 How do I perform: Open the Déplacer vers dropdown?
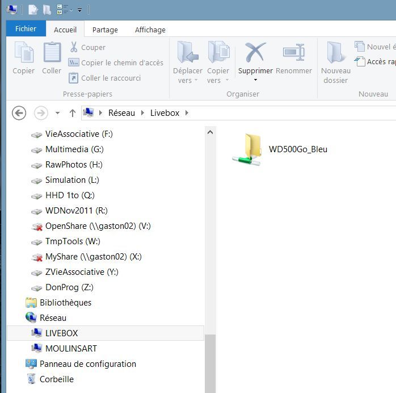[188, 75]
